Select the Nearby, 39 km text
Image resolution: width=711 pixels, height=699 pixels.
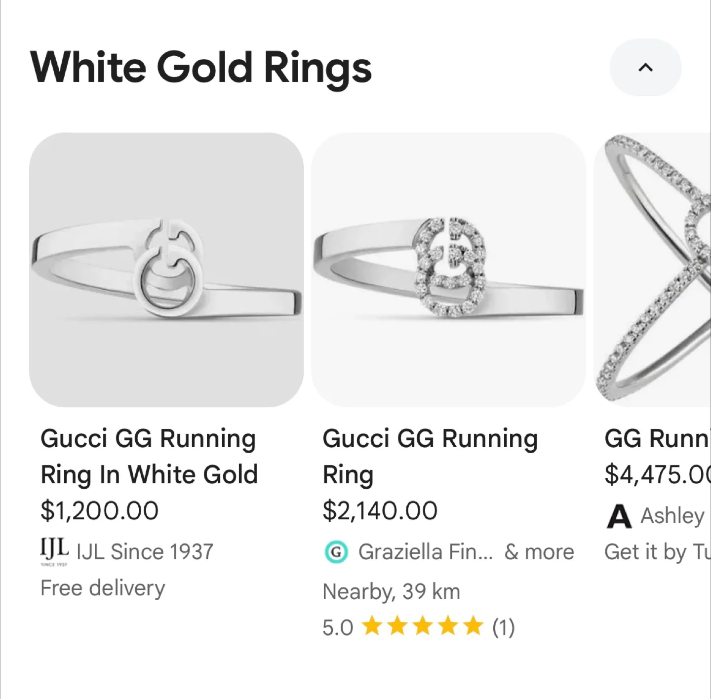click(391, 591)
